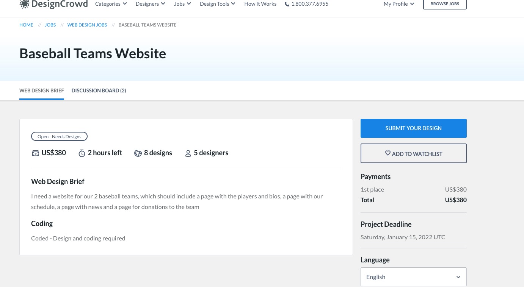Image resolution: width=524 pixels, height=287 pixels.
Task: Click the stopwatch icon beside 2 hours left
Action: (x=82, y=153)
